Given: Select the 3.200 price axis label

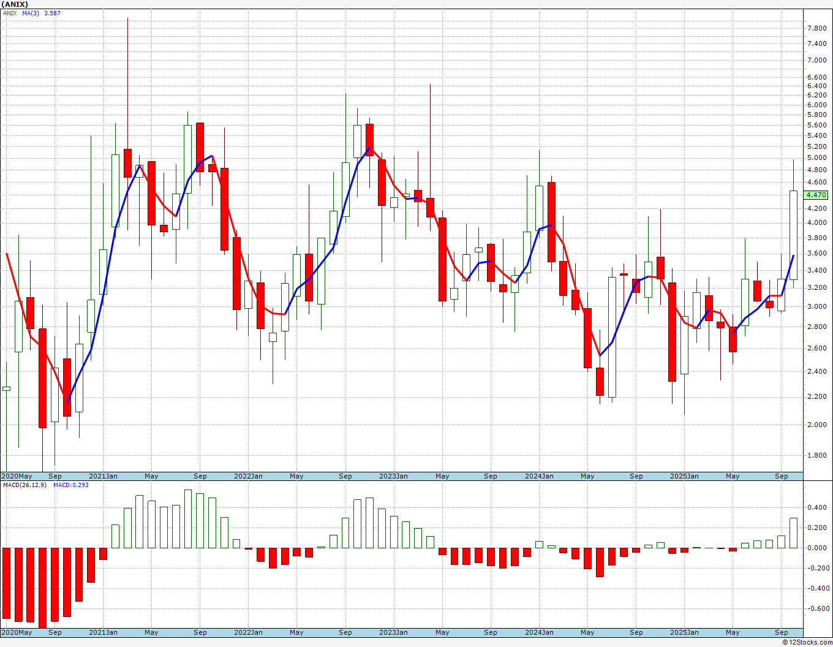Looking at the screenshot, I should click(x=816, y=287).
